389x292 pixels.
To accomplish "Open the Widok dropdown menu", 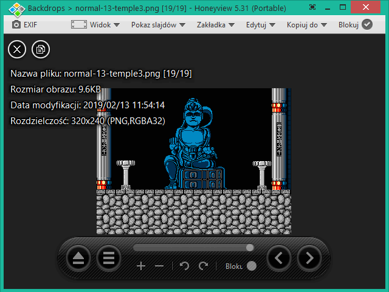I will tap(105, 25).
